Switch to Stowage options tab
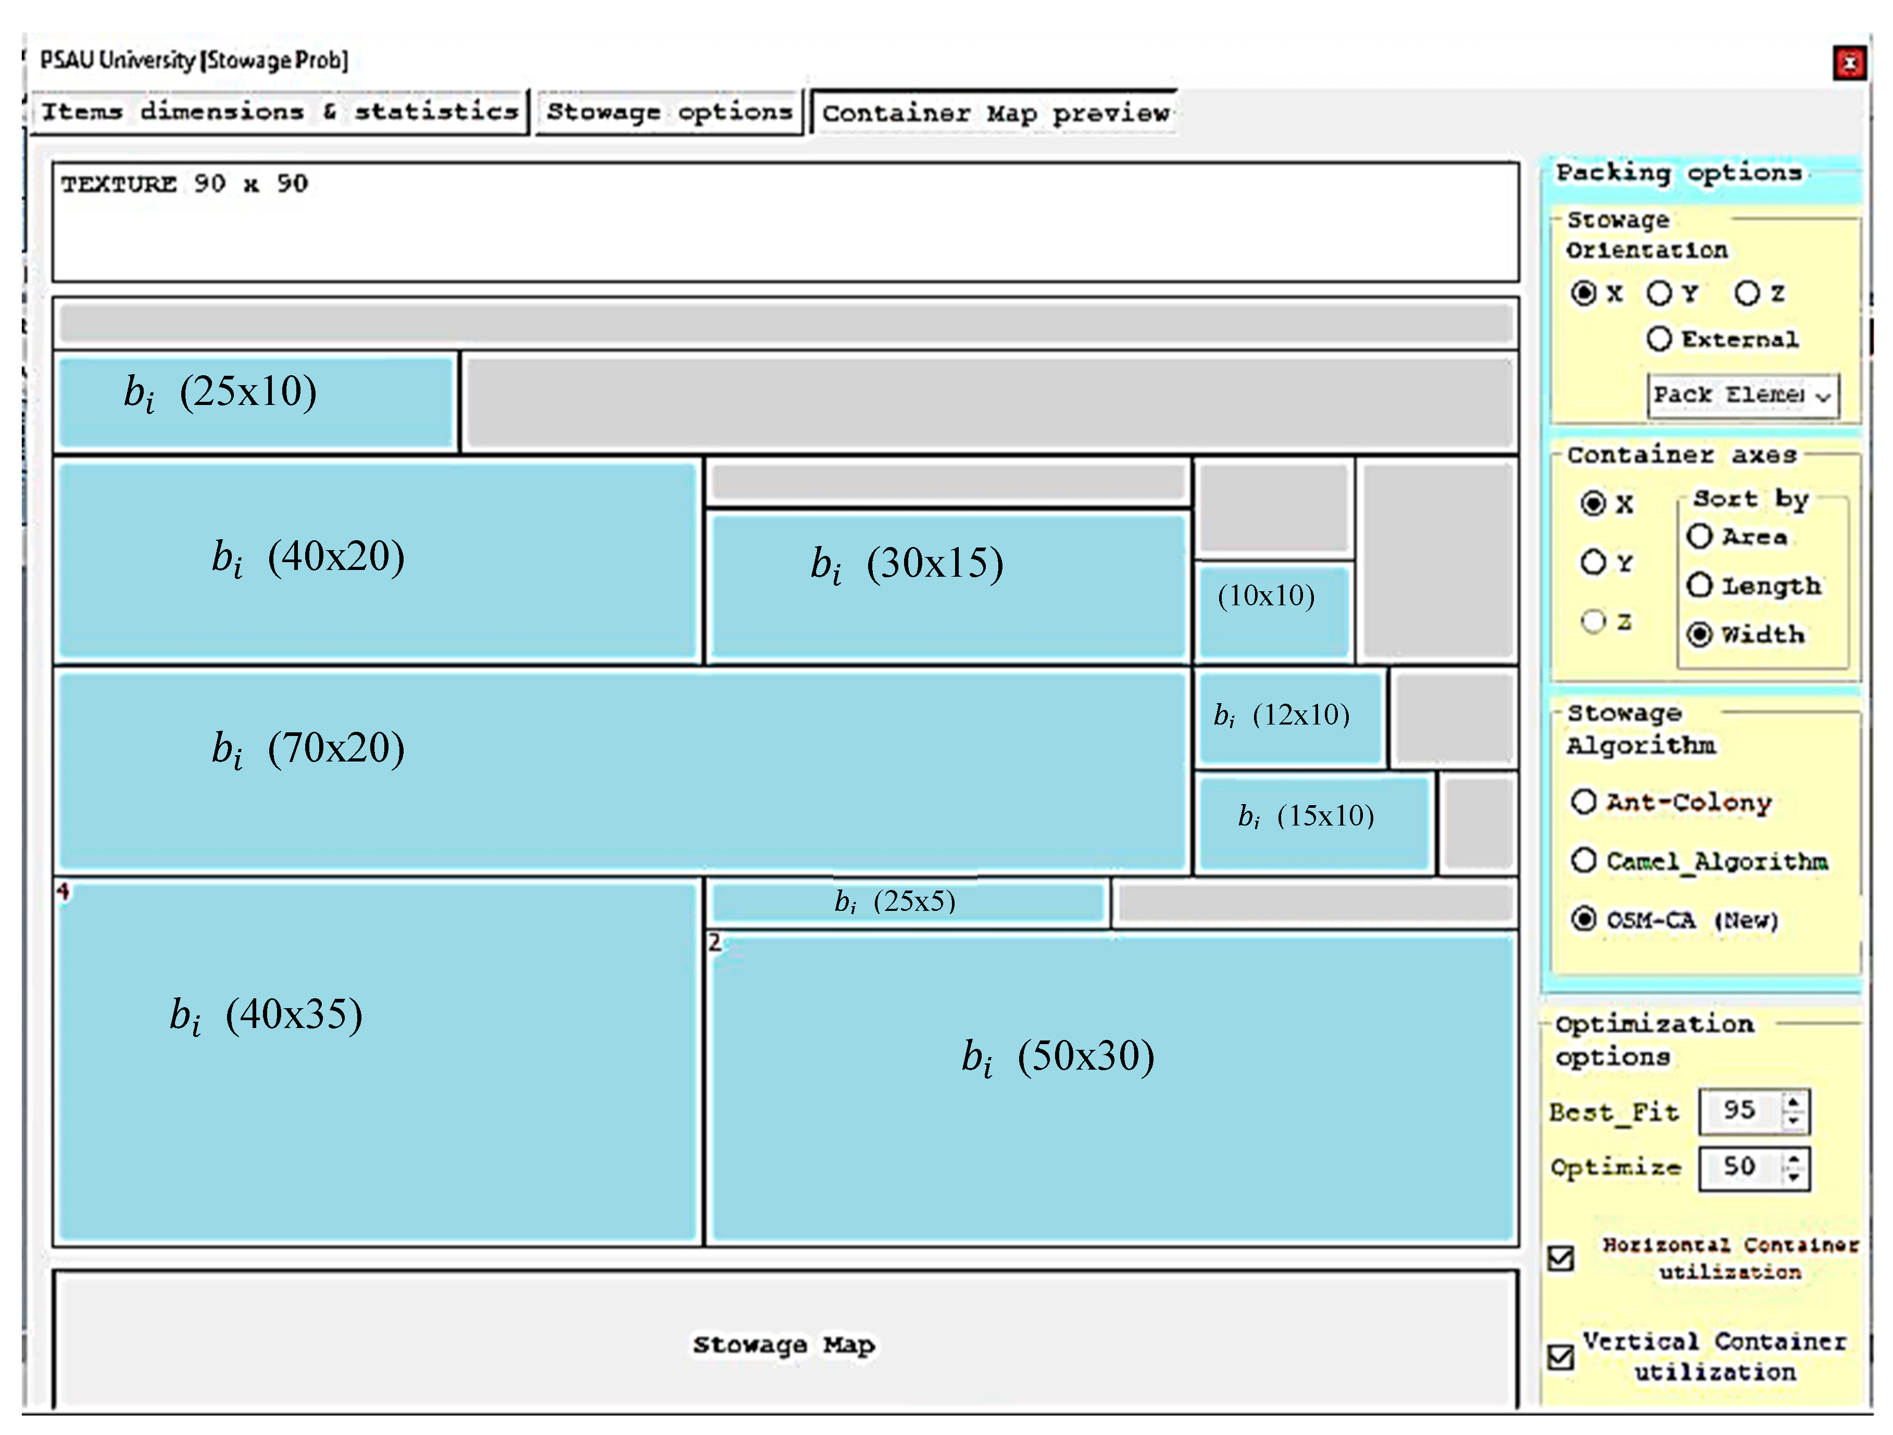The image size is (1893, 1435). tap(669, 112)
